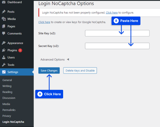
Task: Open Discussion settings submenu
Action: (9, 98)
